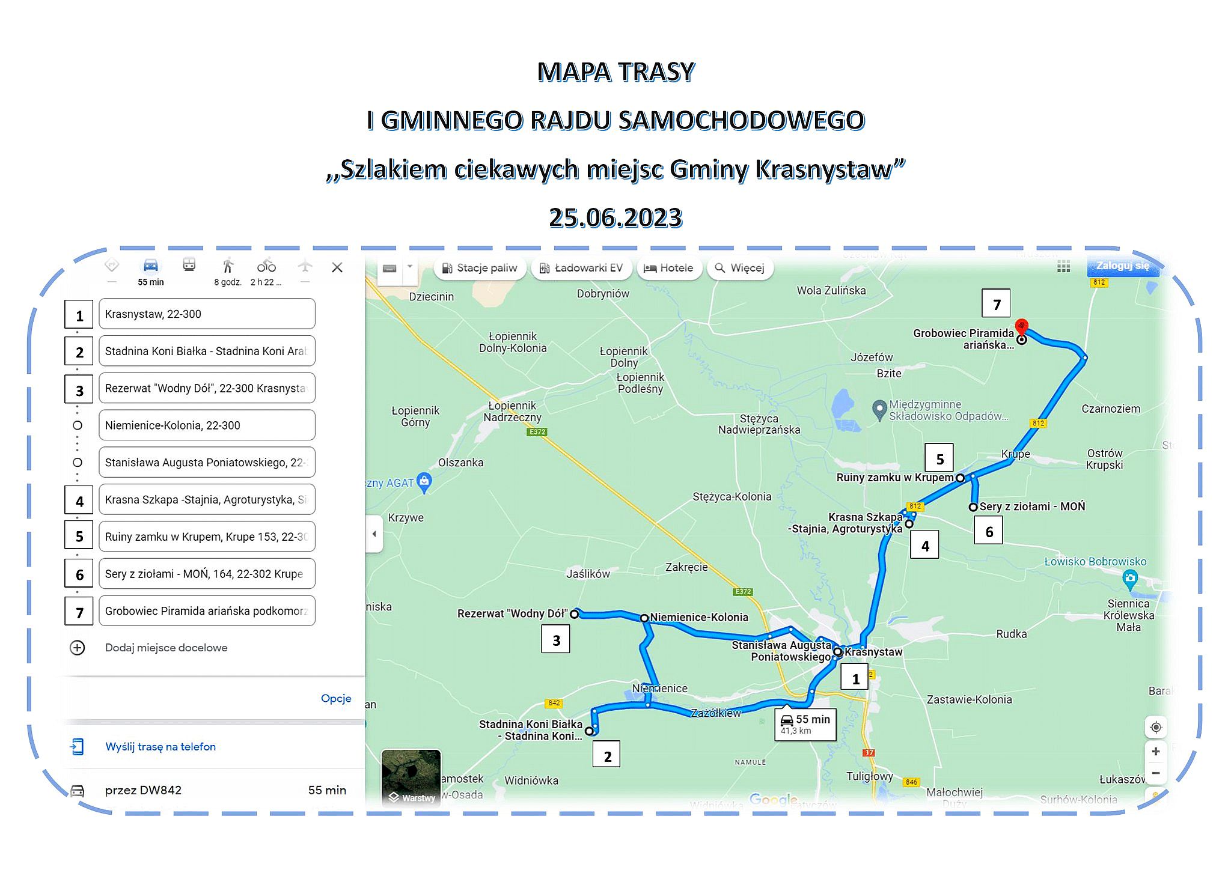
Task: Select the public transit mode icon
Action: point(189,265)
